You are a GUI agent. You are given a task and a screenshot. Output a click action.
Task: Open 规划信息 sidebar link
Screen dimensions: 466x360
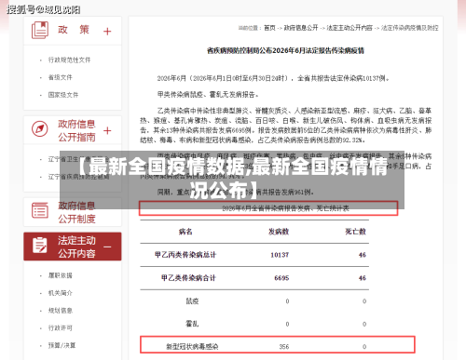click(61, 311)
